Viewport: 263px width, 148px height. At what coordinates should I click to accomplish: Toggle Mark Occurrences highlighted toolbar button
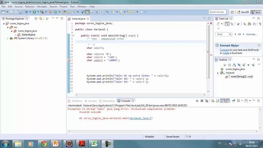coord(88,12)
